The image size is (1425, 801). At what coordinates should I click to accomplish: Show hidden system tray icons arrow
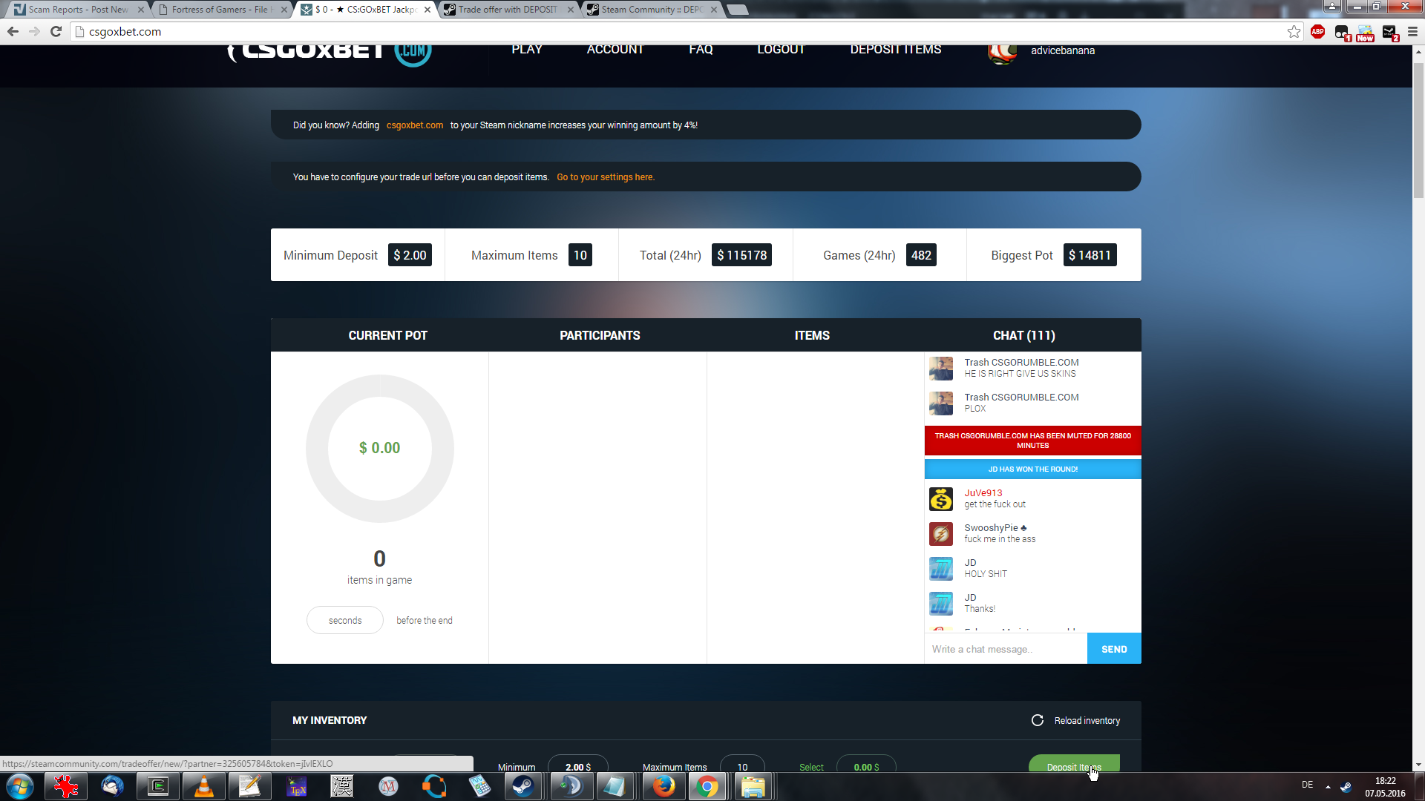pyautogui.click(x=1328, y=786)
